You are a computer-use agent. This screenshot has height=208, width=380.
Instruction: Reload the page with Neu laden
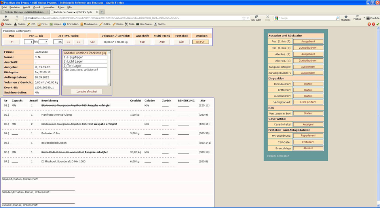click(256, 18)
